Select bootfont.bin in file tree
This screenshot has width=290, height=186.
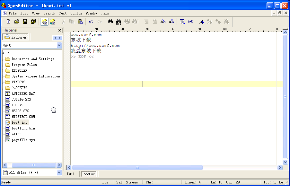pos(23,128)
